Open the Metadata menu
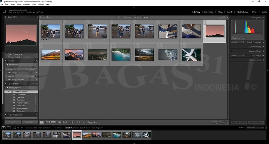269x144 pixels. click(27, 5)
